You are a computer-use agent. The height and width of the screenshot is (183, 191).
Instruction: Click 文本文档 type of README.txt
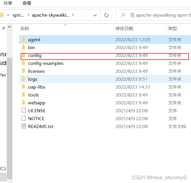[177, 127]
